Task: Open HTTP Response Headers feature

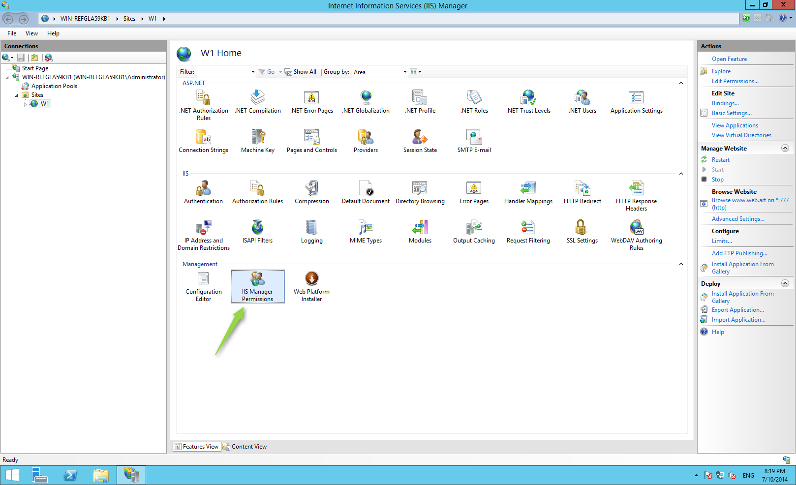Action: (x=637, y=196)
